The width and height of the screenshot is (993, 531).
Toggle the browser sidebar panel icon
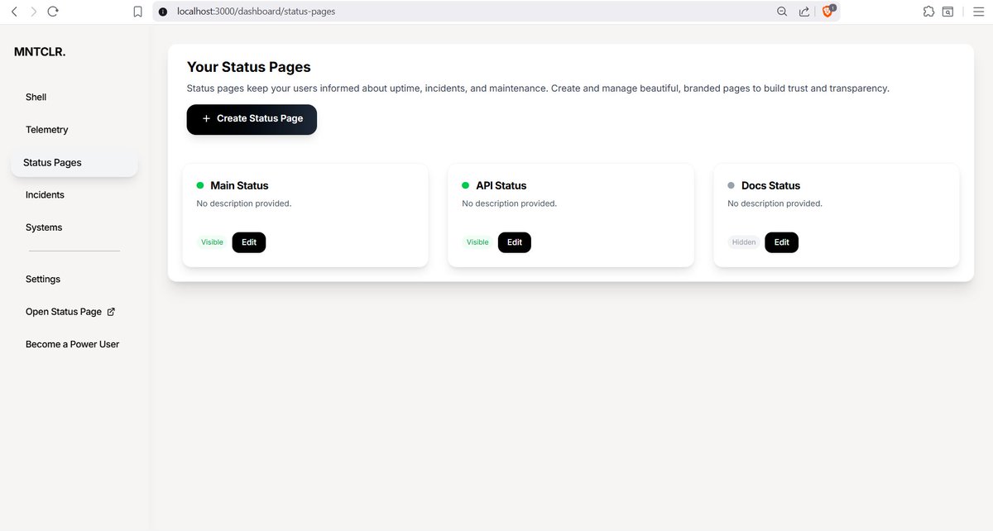pyautogui.click(x=947, y=12)
